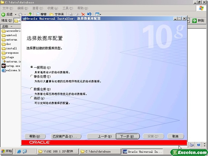Open the 收藏 (A) menu in Explorer
This screenshot has width=208, height=156.
click(x=53, y=8)
